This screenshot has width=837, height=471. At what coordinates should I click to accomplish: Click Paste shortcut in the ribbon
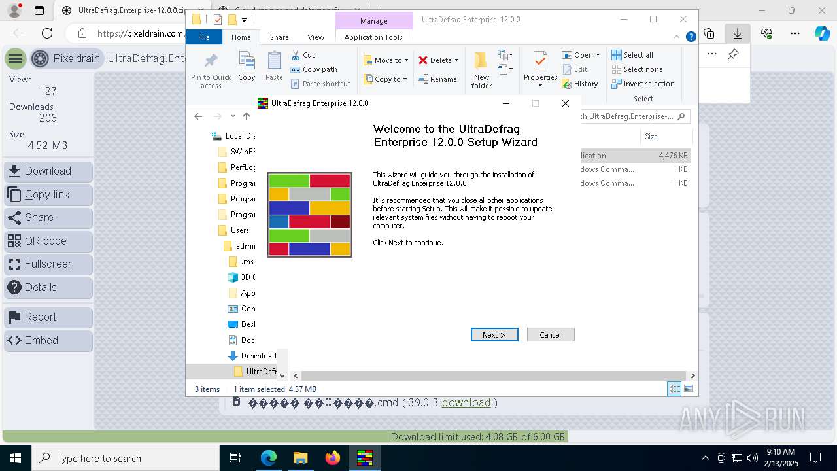click(320, 84)
